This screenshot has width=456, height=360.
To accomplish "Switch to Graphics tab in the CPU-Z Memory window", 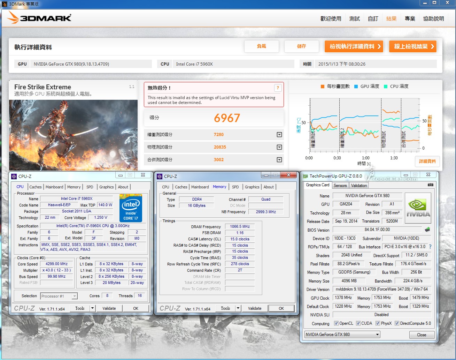I will (x=252, y=187).
